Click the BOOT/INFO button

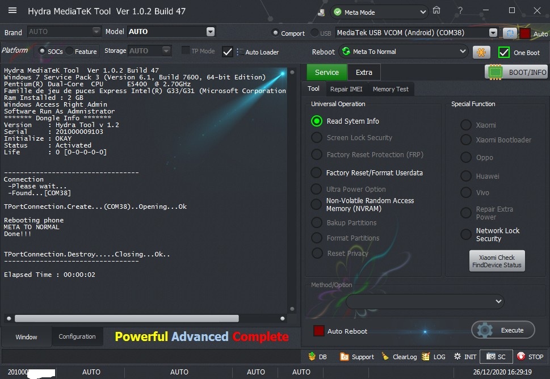coord(517,72)
